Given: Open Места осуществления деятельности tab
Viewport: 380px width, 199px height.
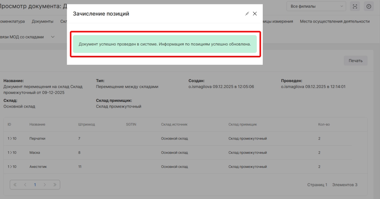Looking at the screenshot, I should pyautogui.click(x=335, y=21).
